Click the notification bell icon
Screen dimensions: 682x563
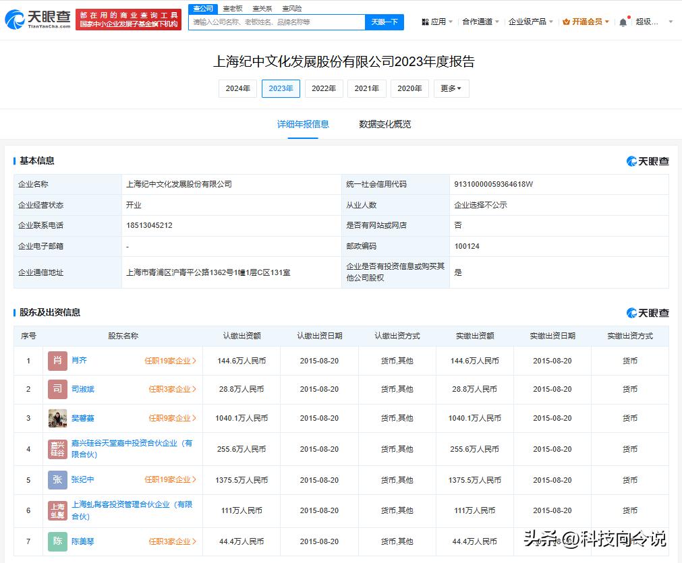(623, 22)
